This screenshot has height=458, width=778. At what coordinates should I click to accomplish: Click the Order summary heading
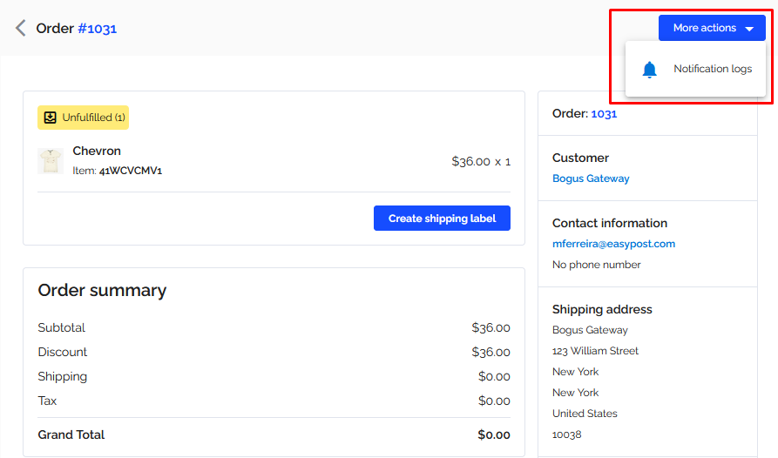click(x=102, y=291)
